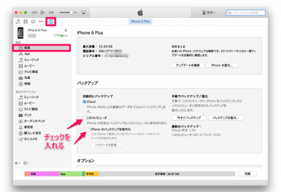This screenshot has height=192, width=281.
Task: Open the AirPlay output icon
Action: coord(83,12)
